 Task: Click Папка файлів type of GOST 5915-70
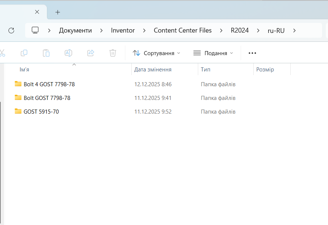click(x=218, y=111)
